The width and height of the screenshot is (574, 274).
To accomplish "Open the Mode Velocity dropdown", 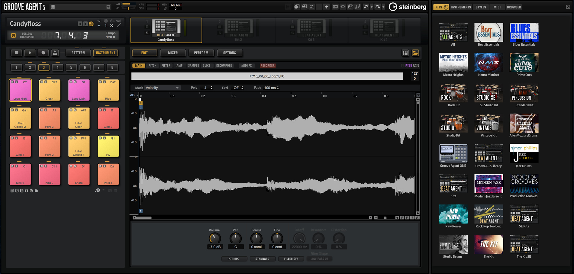I will click(162, 88).
